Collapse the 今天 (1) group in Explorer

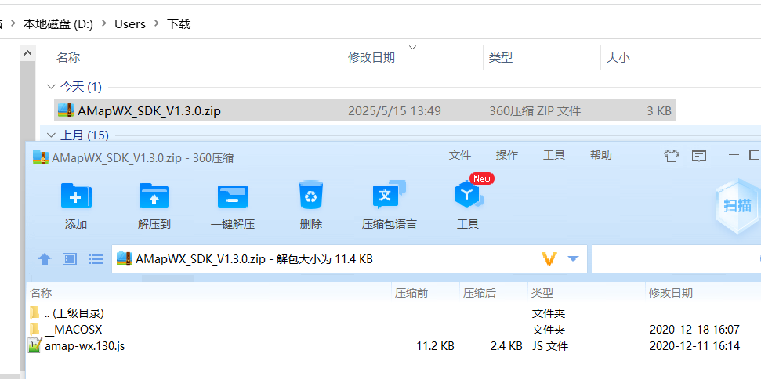[51, 87]
